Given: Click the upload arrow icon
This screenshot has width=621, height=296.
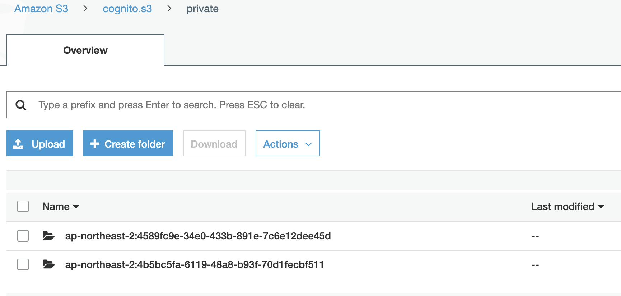Looking at the screenshot, I should [18, 144].
